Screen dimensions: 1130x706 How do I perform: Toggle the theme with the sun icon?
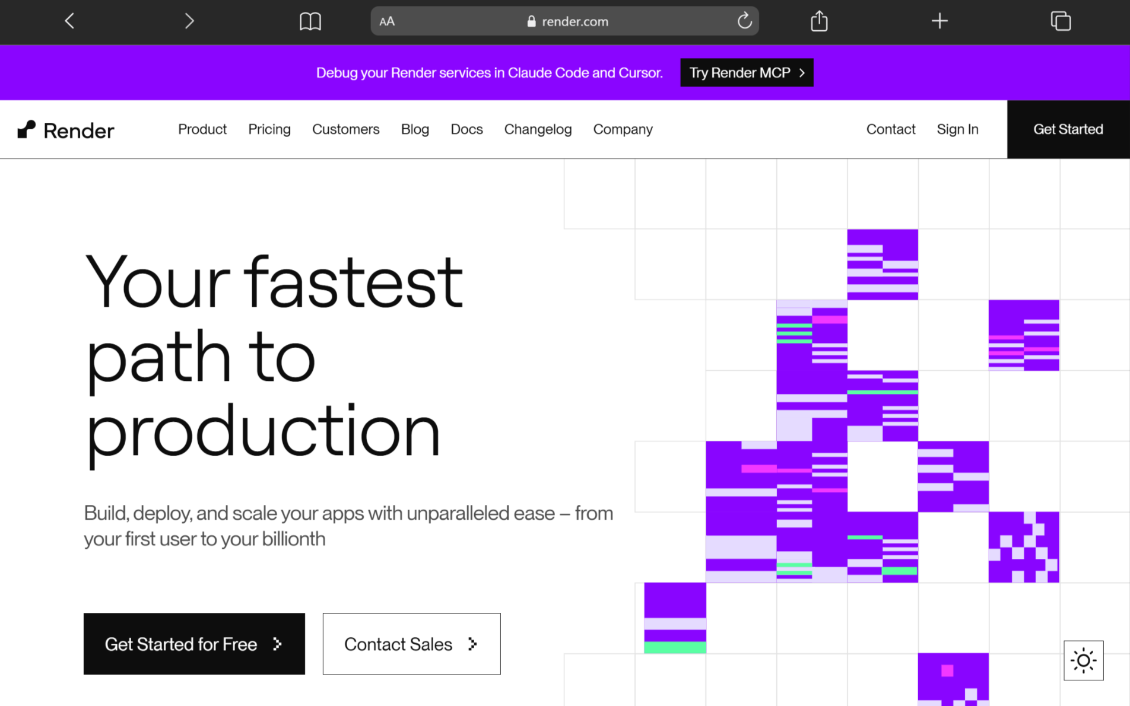tap(1083, 660)
